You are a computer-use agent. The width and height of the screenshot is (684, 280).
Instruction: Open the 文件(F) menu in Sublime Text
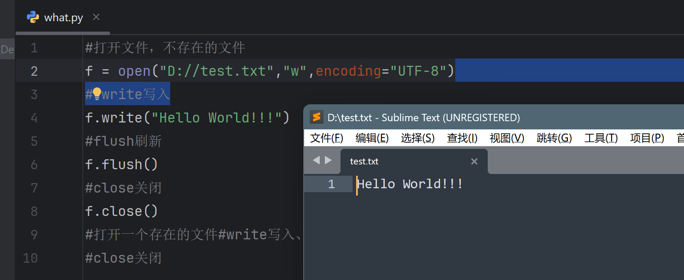[x=327, y=138]
